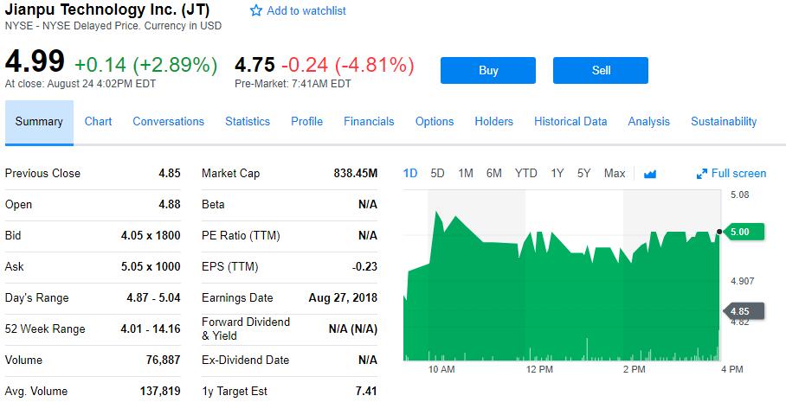The width and height of the screenshot is (786, 402).
Task: Click the Add to watchlist star icon
Action: point(255,11)
